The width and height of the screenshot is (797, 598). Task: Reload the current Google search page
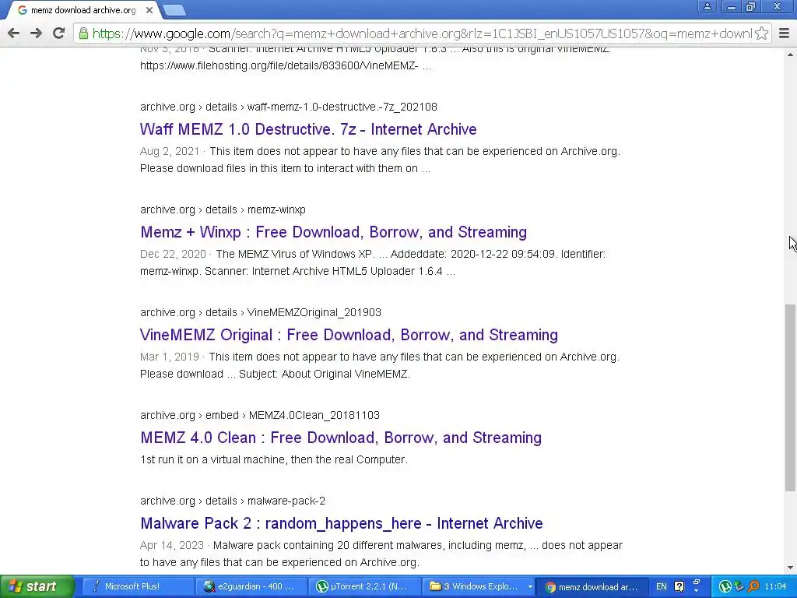[58, 33]
